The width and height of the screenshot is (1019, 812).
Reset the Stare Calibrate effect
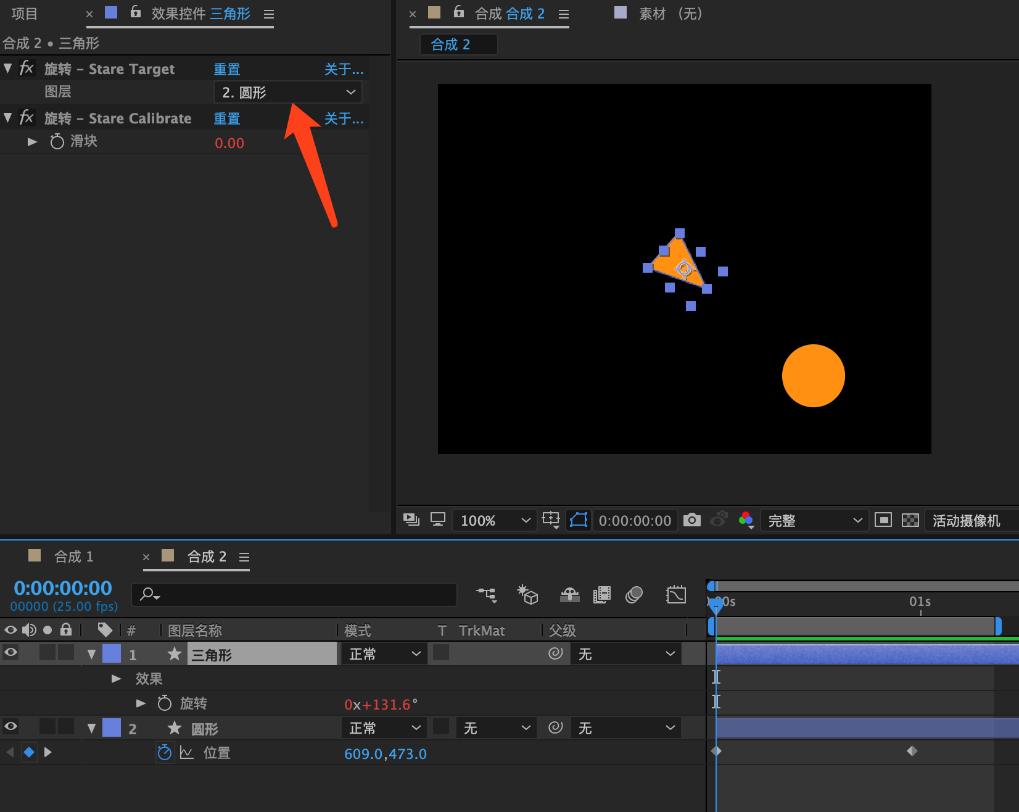227,118
